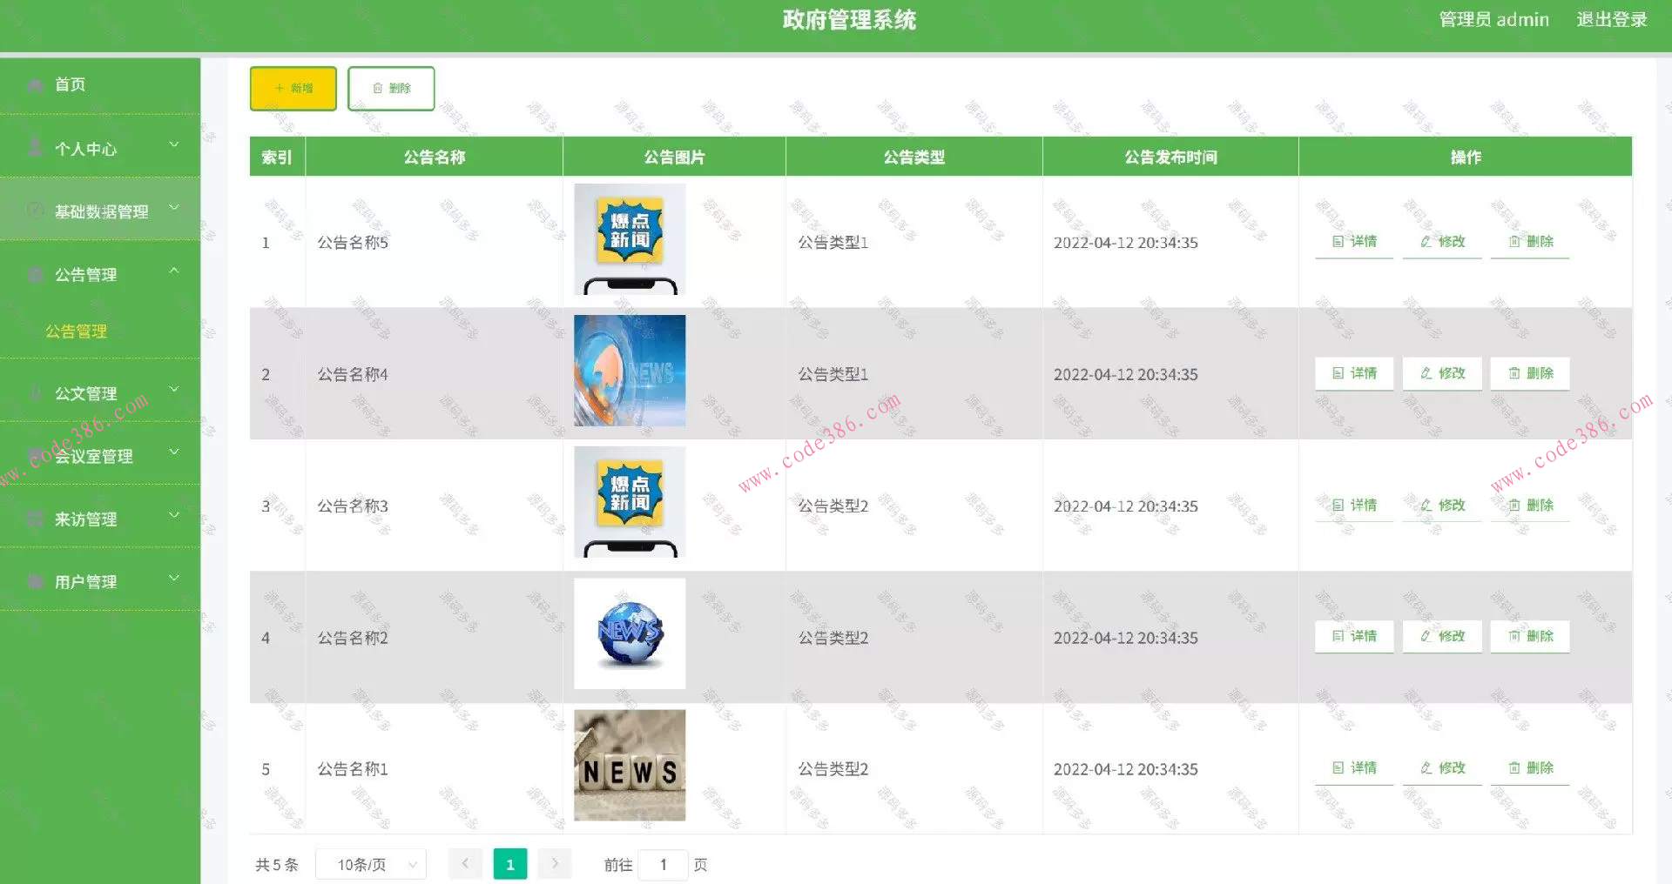Viewport: 1672px width, 884px height.
Task: Click the 详情 document icon for 公告名称5
Action: tap(1338, 242)
